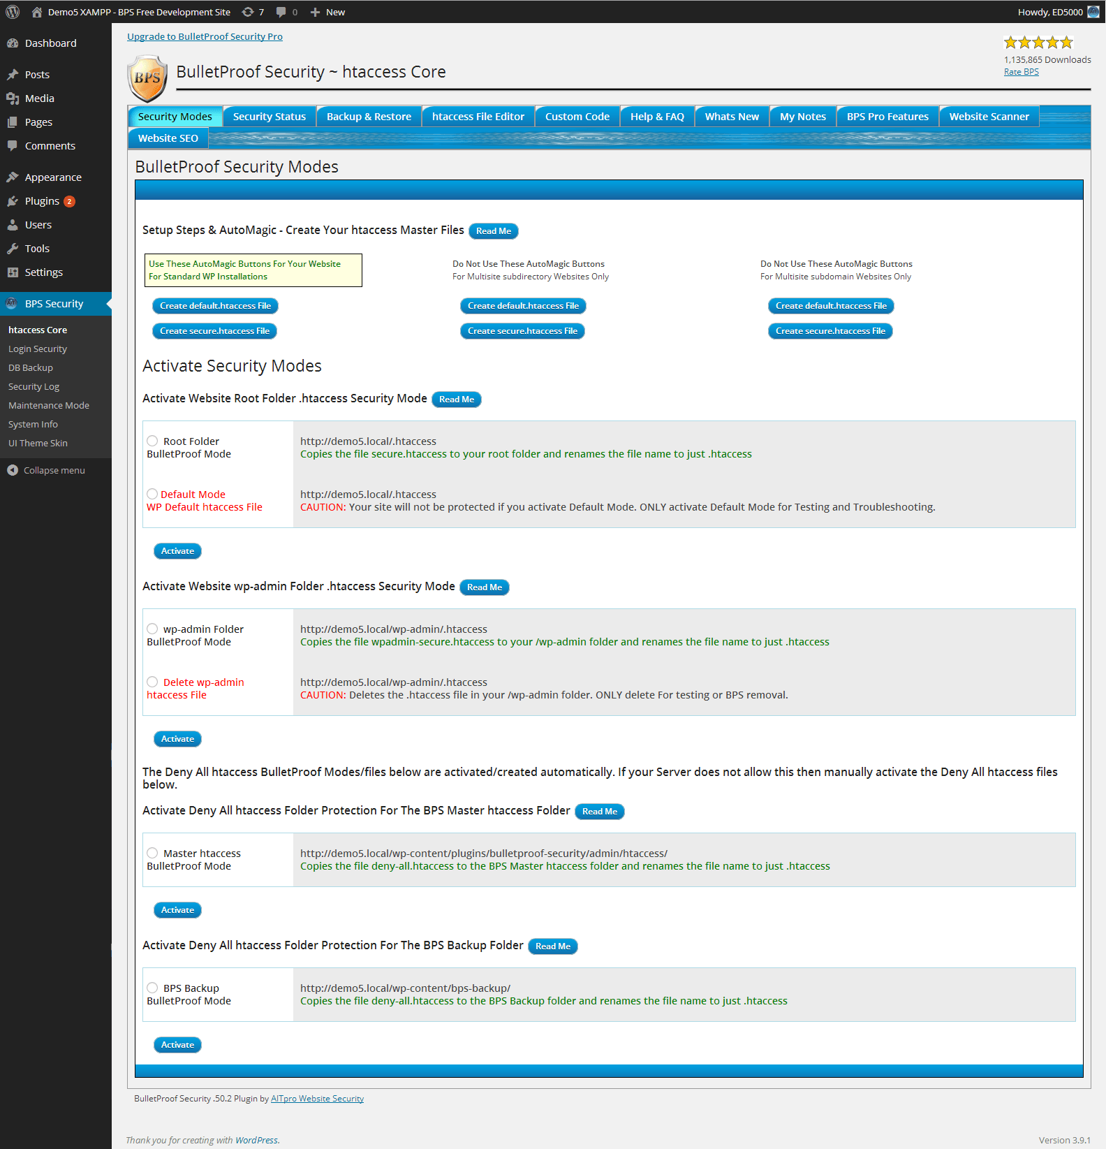
Task: Create secure.htaccess File for standard WP installations
Action: coord(215,331)
